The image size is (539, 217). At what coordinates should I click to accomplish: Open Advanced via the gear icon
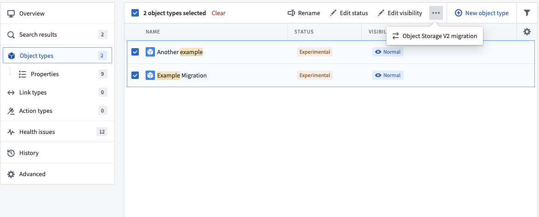[x=11, y=174]
